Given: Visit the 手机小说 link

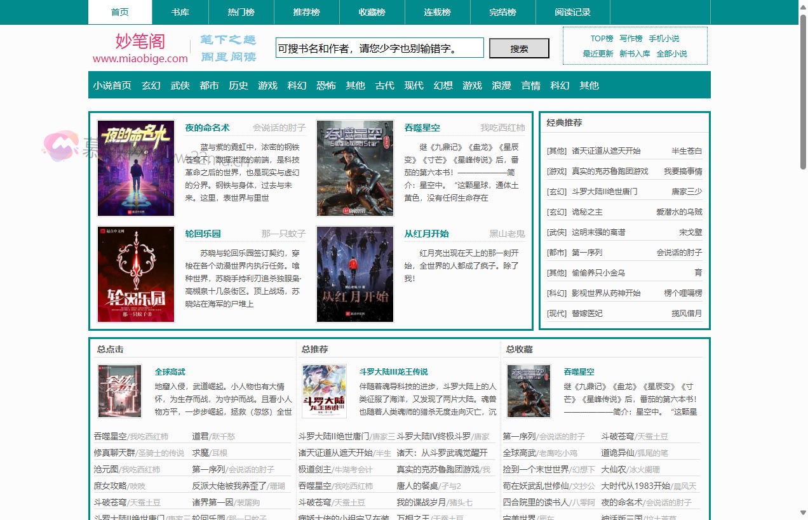Looking at the screenshot, I should click(x=664, y=39).
